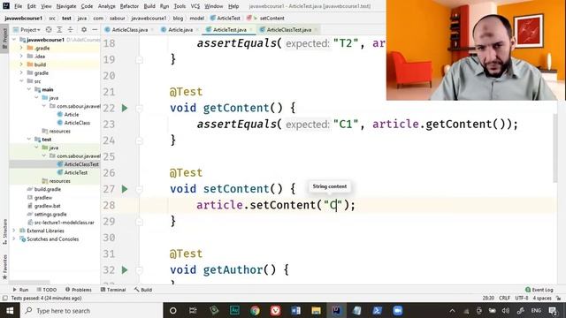This screenshot has height=318, width=566.
Task: Expand the build folder
Action: click(x=21, y=64)
